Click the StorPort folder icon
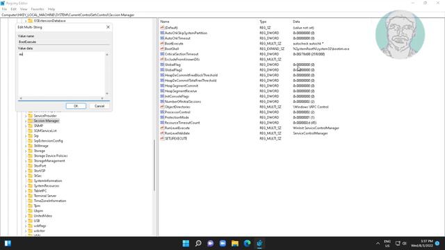 pyautogui.click(x=31, y=165)
